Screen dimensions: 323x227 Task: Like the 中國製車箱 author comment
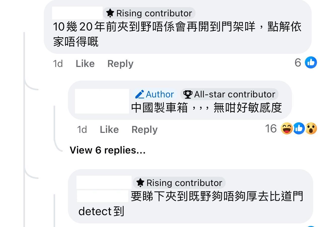109,130
